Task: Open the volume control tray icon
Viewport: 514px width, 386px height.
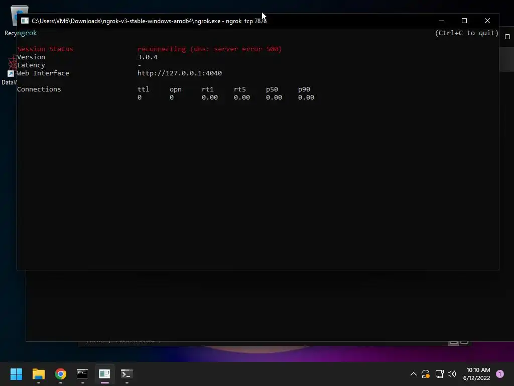Action: [x=452, y=374]
